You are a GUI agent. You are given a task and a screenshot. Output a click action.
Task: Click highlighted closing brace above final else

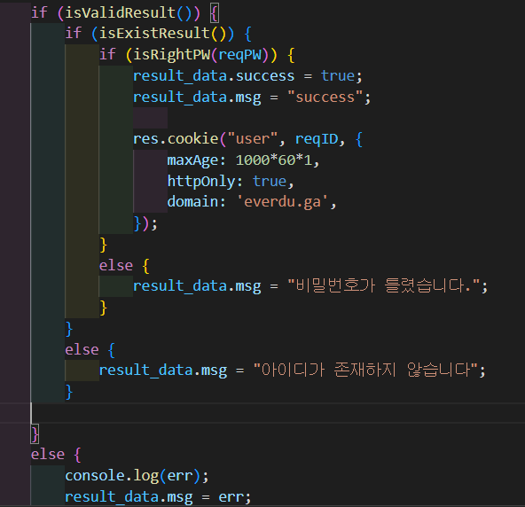35,434
